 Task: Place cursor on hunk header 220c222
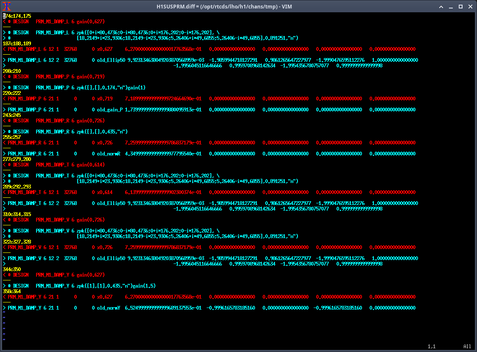pyautogui.click(x=11, y=93)
